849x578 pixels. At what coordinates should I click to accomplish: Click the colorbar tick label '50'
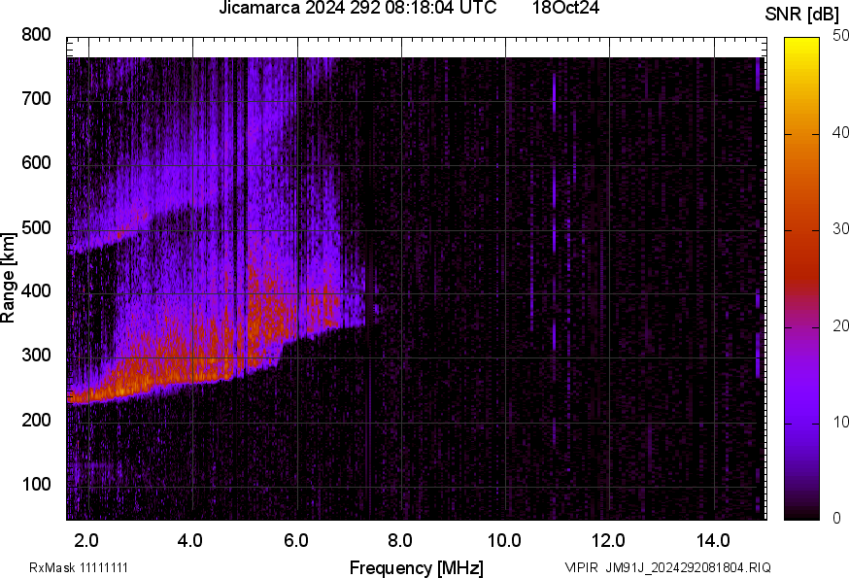tap(840, 36)
